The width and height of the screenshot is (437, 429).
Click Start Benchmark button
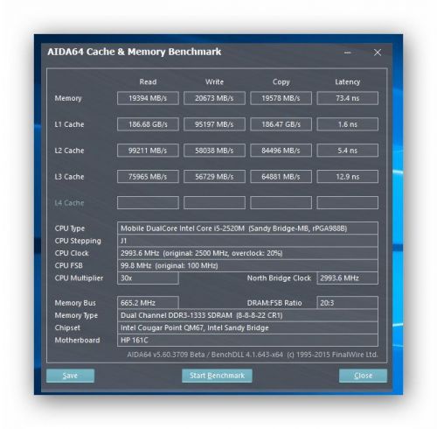point(217,376)
